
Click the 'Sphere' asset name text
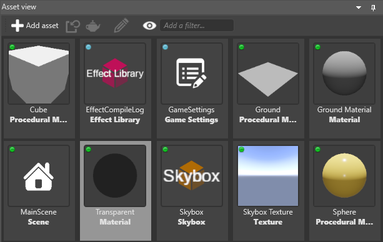344,212
